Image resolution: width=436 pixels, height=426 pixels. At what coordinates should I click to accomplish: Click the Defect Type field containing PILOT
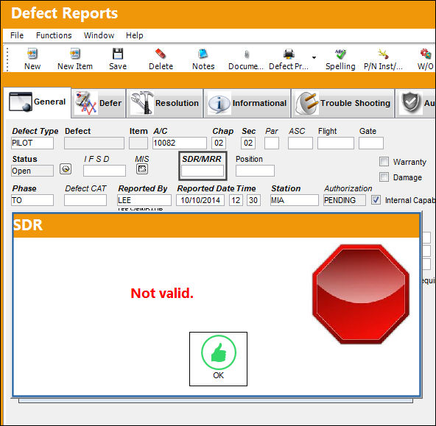32,143
